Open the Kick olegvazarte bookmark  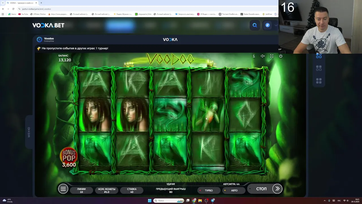(x=143, y=14)
